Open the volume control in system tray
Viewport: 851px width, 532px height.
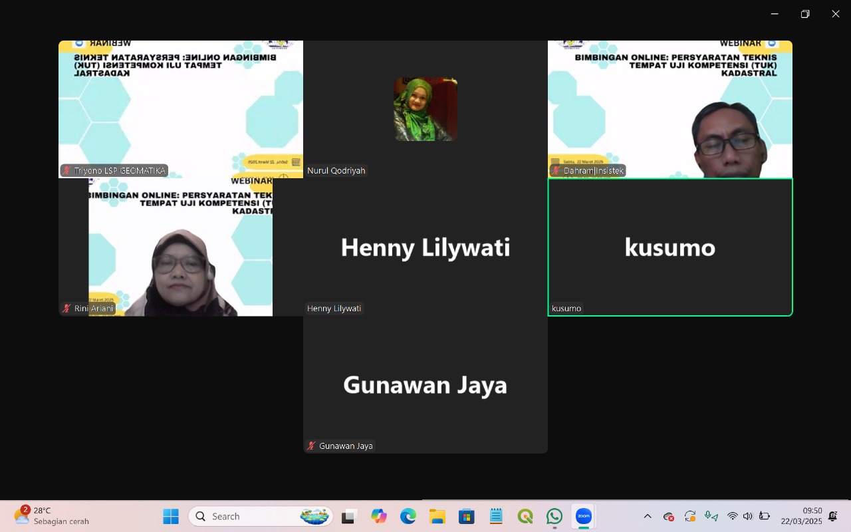(748, 516)
